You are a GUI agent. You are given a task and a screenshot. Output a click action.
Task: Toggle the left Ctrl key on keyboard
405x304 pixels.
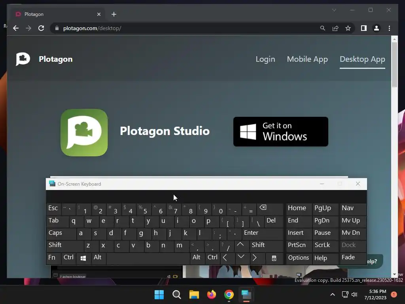click(69, 258)
